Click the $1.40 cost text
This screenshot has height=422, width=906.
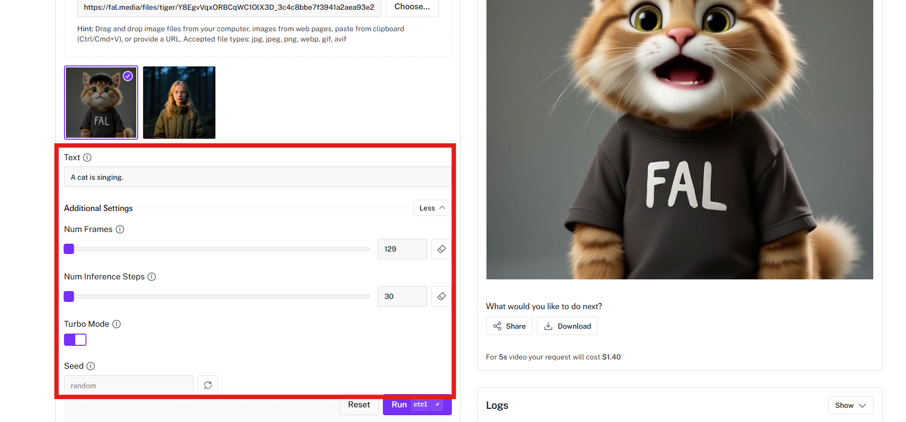pyautogui.click(x=611, y=357)
